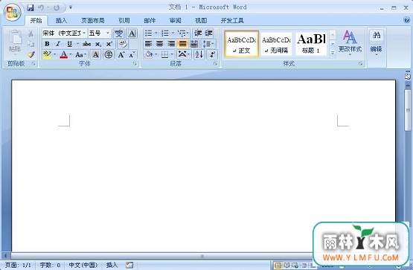Apply character border A icon
The image size is (413, 270).
pos(132,33)
